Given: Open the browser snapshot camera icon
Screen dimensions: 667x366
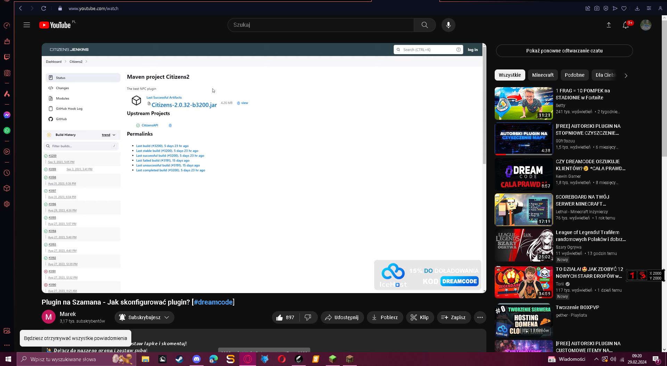Looking at the screenshot, I should (597, 8).
